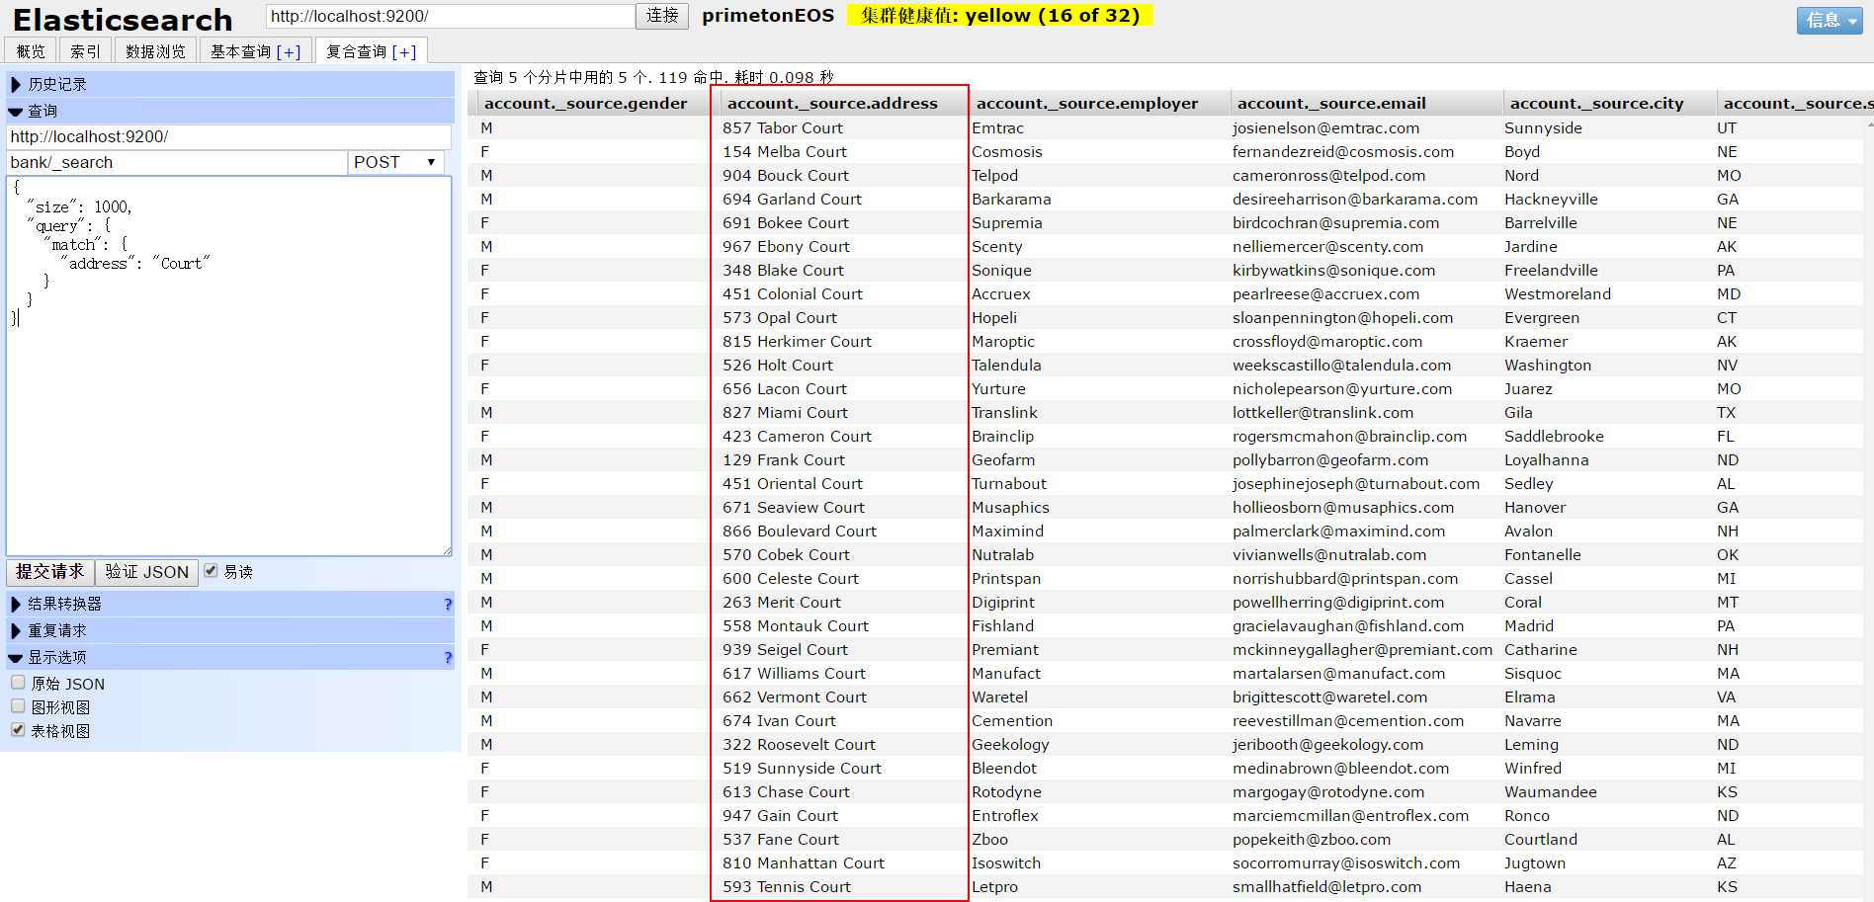Click inside the JSON query body editor

coord(229,366)
